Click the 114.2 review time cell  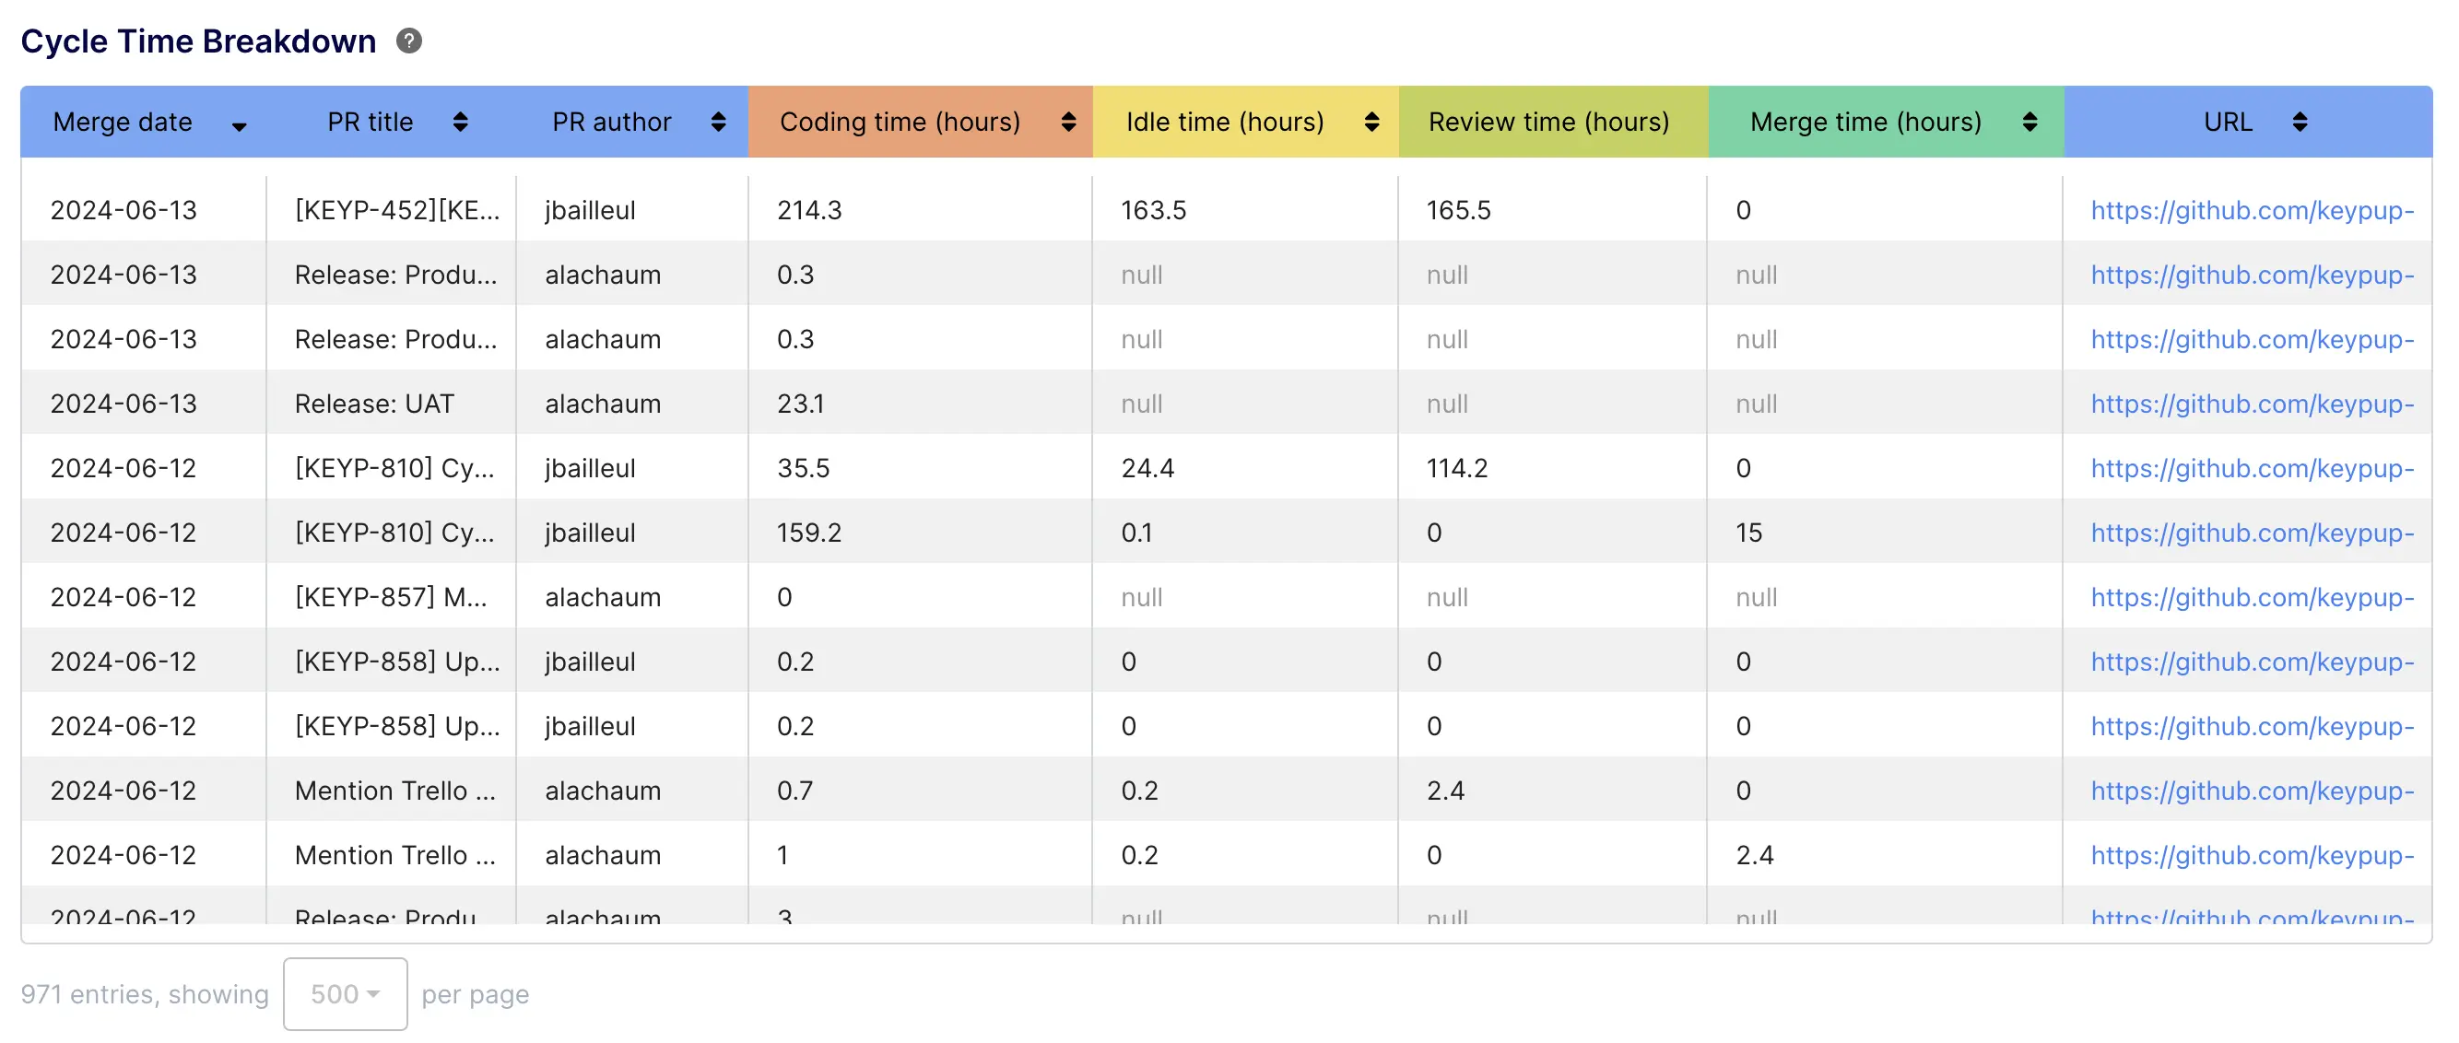tap(1456, 469)
